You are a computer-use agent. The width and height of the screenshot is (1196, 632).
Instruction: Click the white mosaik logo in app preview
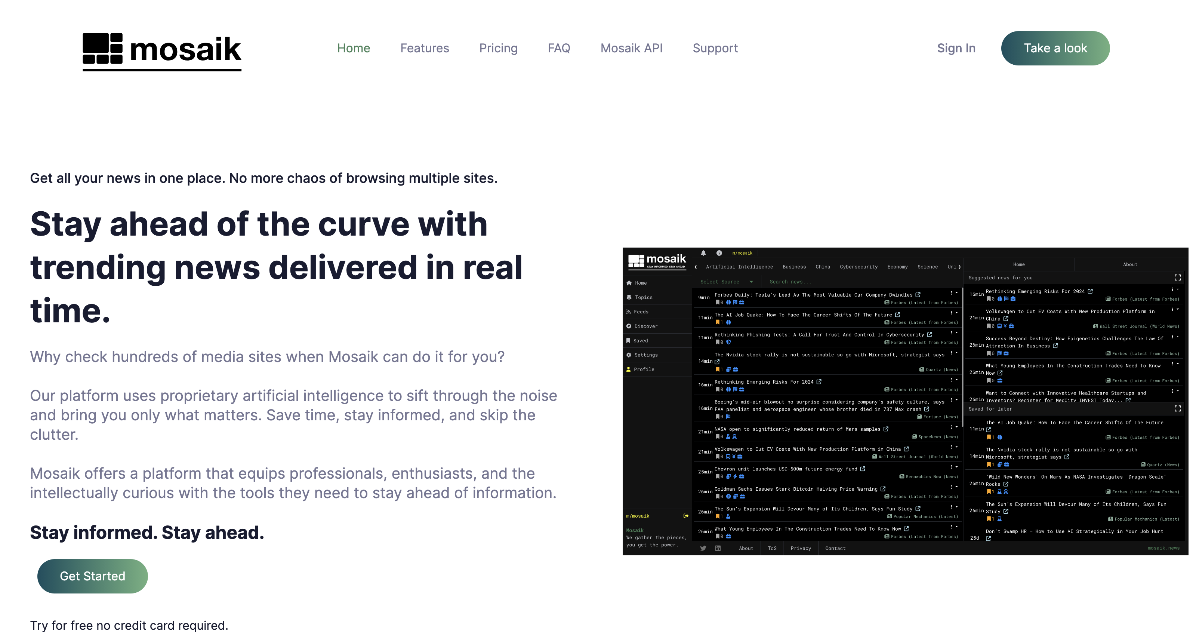[657, 262]
